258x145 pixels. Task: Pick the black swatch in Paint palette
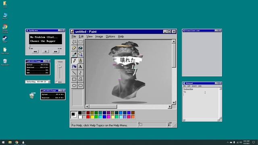[80, 113]
